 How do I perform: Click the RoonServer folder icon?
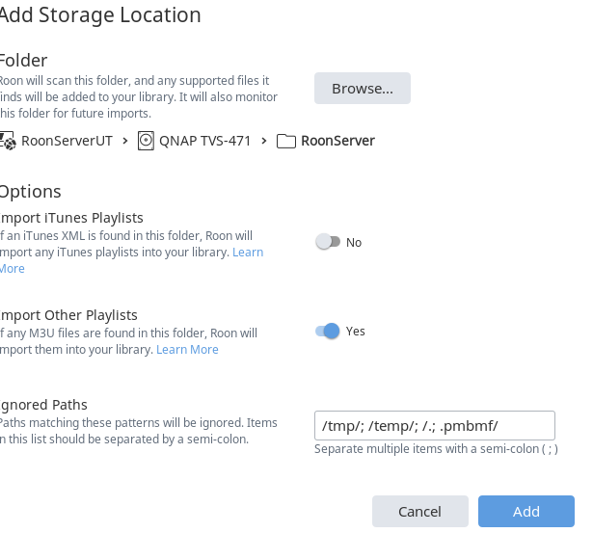pos(286,141)
